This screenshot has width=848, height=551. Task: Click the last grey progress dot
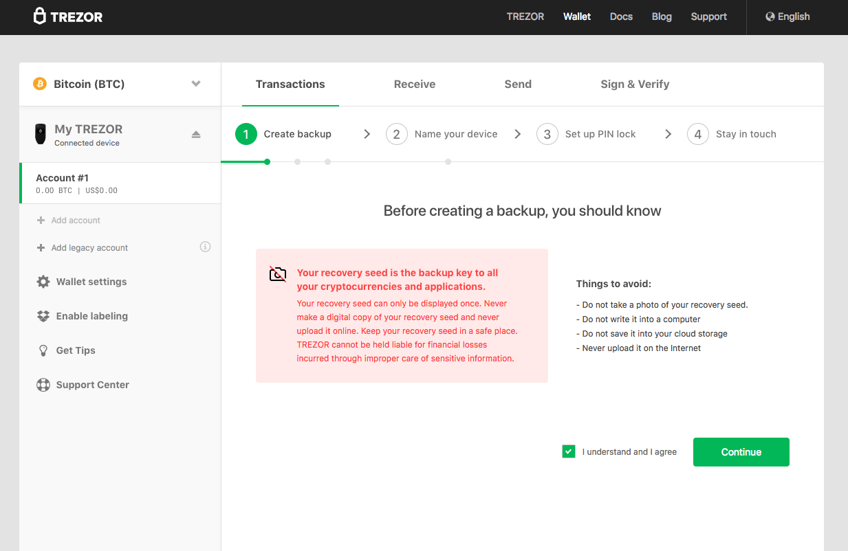point(448,162)
